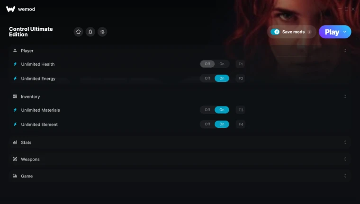
Task: Change the F4 hotkey for Unlimited Element
Action: point(240,124)
